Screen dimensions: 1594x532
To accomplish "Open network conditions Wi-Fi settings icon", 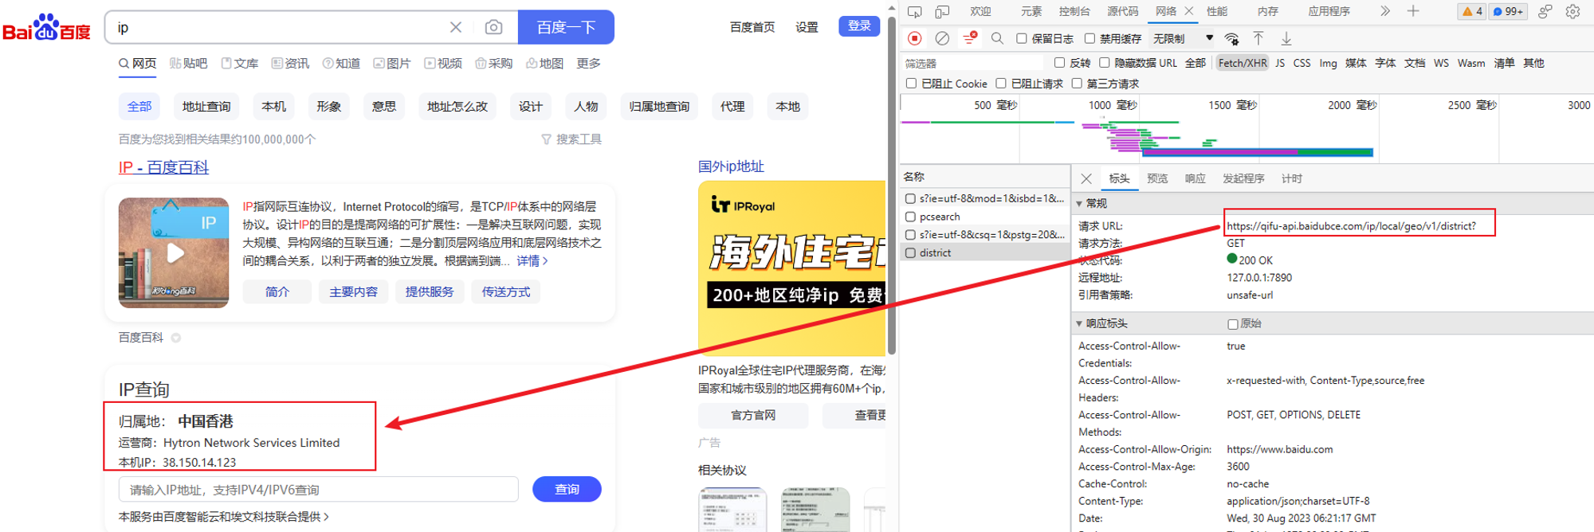I will tap(1231, 38).
